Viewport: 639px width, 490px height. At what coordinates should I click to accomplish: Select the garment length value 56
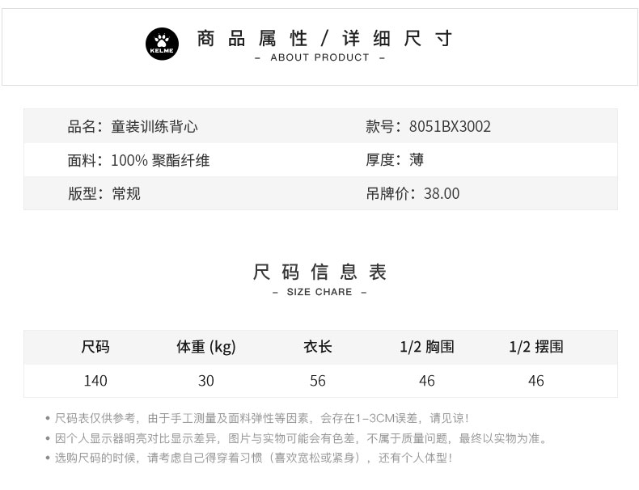(x=318, y=381)
